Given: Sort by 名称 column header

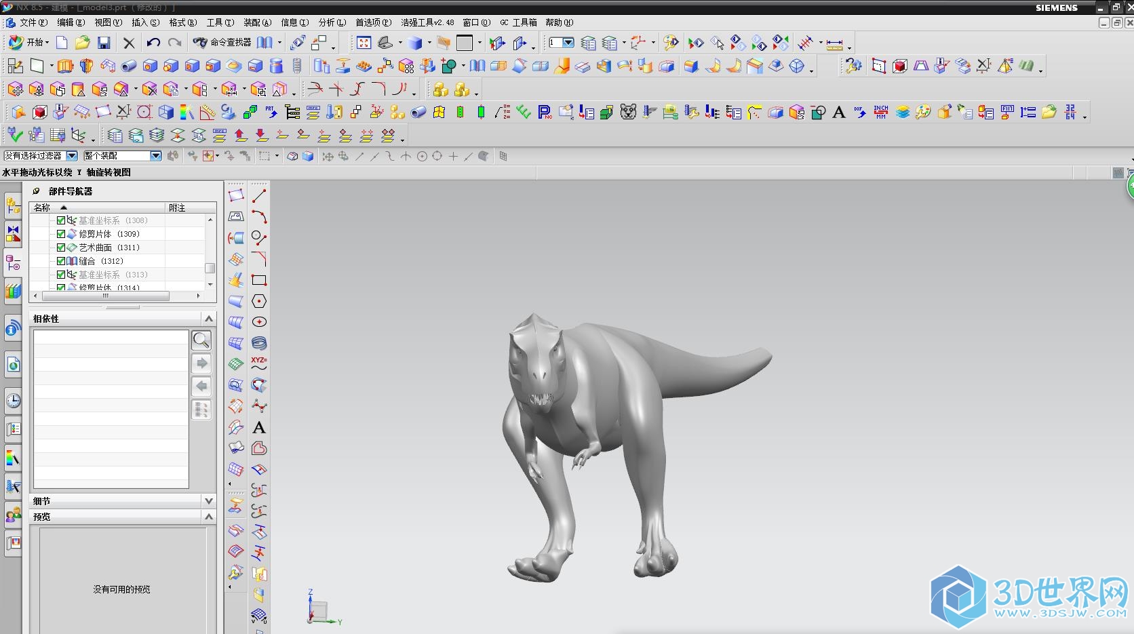Looking at the screenshot, I should coord(97,207).
